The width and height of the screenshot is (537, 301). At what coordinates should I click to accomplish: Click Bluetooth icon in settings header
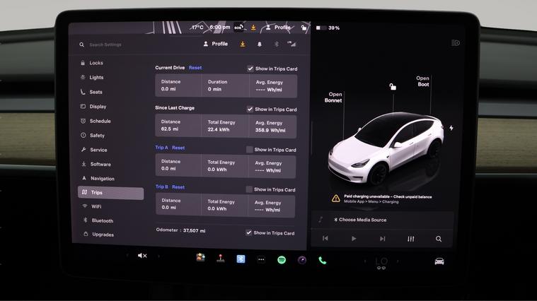[277, 44]
